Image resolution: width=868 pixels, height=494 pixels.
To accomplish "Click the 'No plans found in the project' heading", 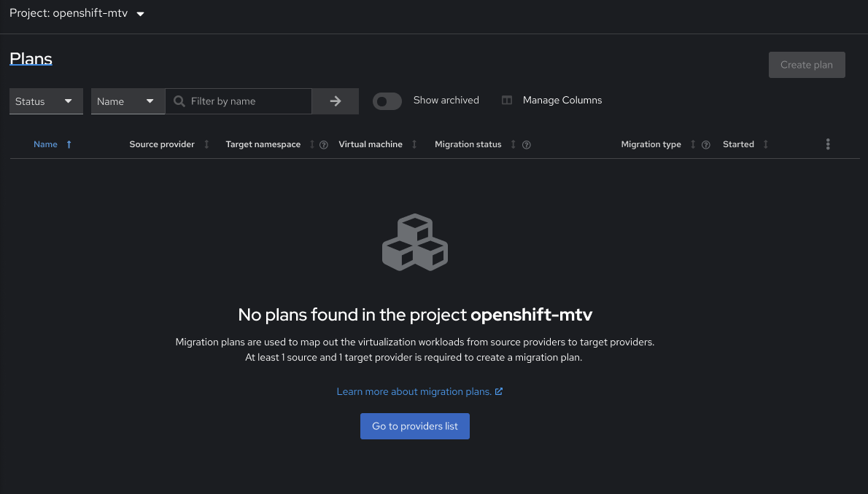I will [415, 314].
